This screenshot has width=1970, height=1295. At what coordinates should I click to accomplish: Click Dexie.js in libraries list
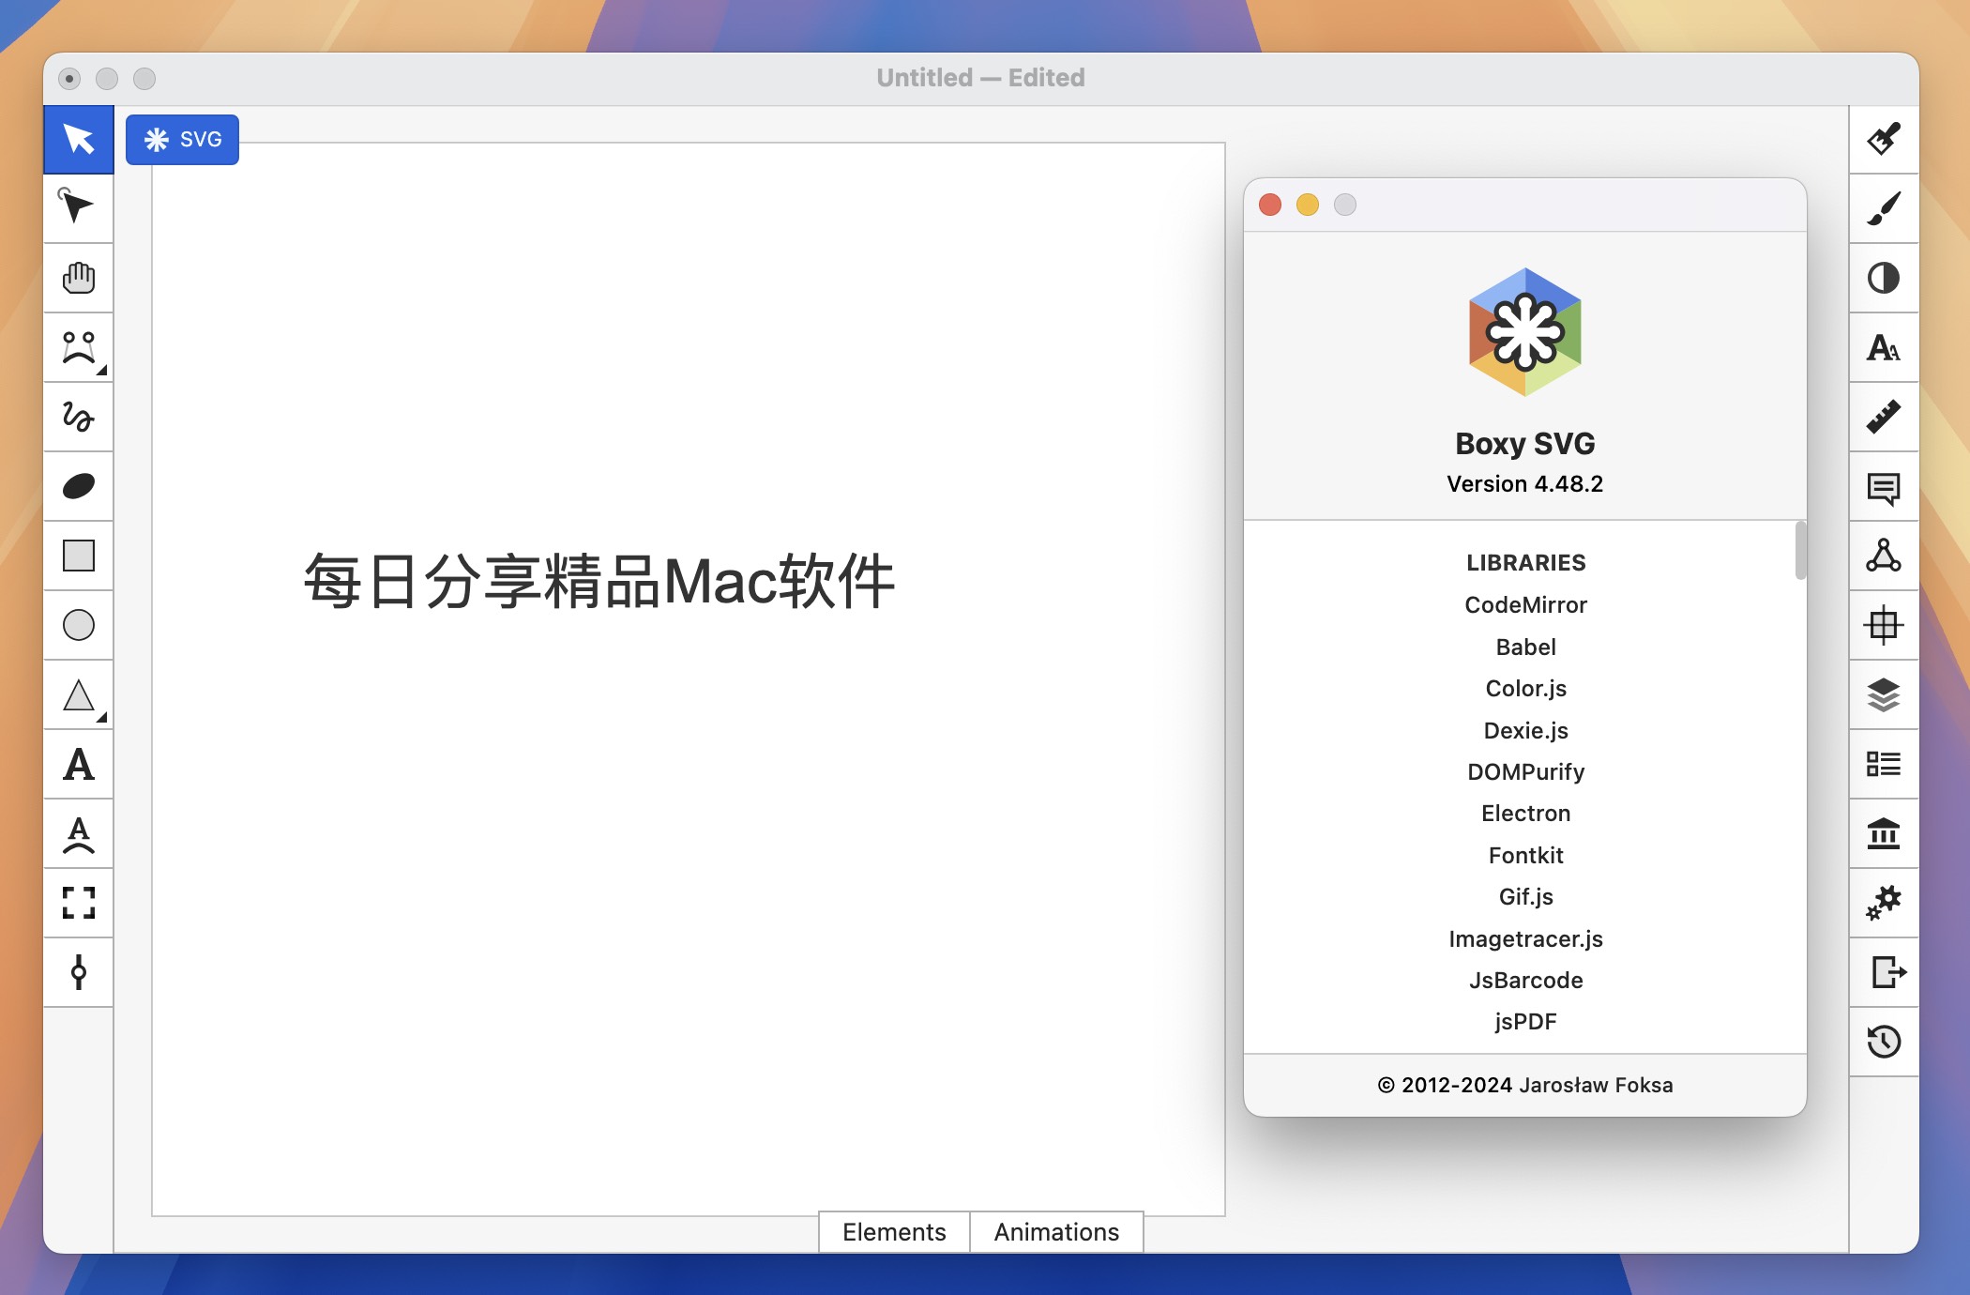coord(1525,731)
